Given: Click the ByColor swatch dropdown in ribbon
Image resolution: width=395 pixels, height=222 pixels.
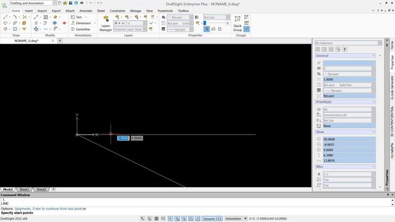Looking at the screenshot, I should 217,17.
